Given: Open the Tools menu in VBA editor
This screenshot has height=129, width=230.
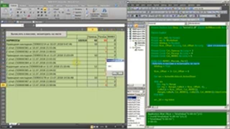Looking at the screenshot, I should 176,5.
